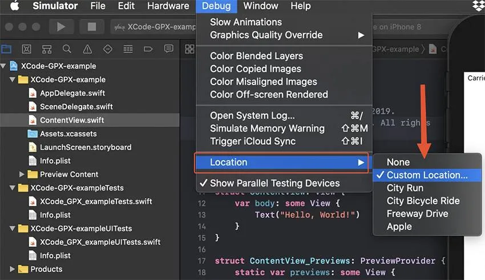Click the Dropbox icon in menu bar
The height and width of the screenshot is (280, 485).
click(x=479, y=6)
